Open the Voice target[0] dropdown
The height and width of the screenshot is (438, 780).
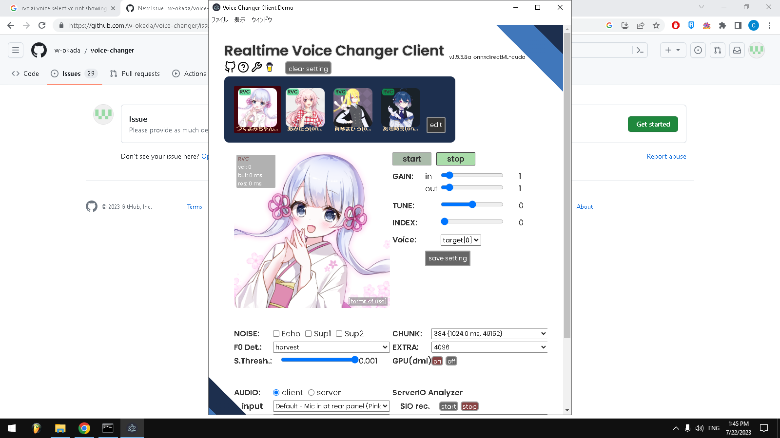[460, 240]
